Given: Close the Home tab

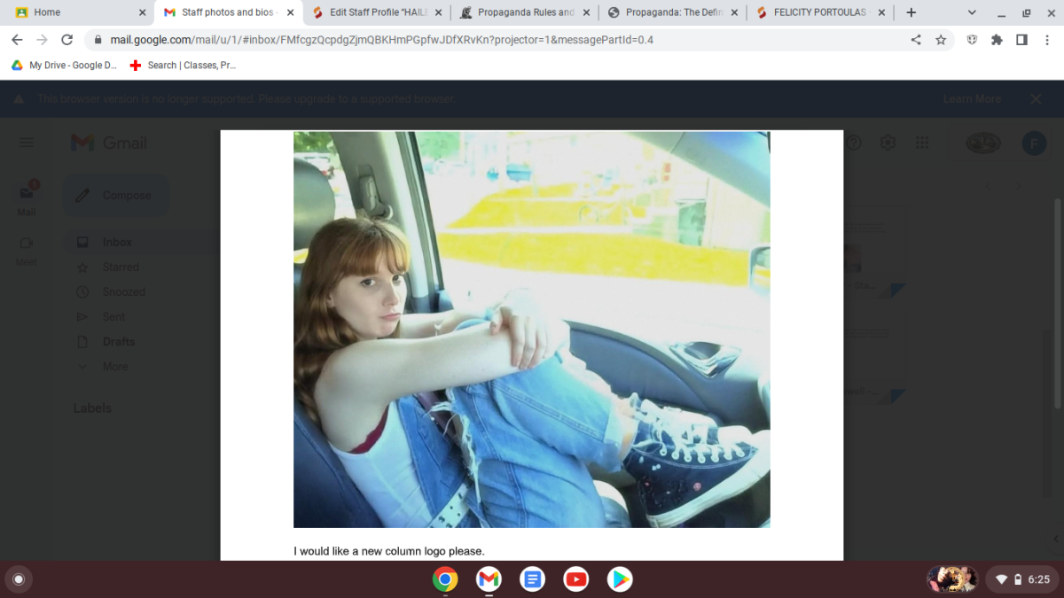Looking at the screenshot, I should coord(142,12).
